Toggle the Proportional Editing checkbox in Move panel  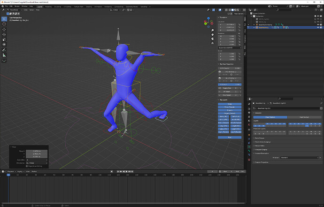[x=27, y=166]
